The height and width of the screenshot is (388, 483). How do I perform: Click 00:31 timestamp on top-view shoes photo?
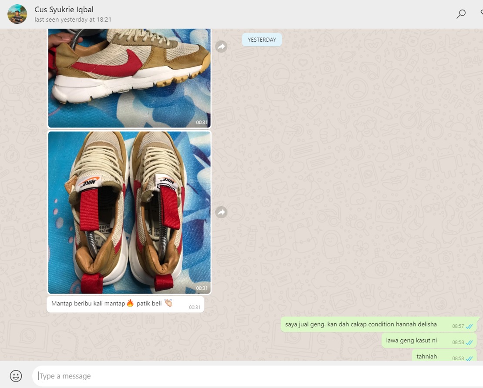pyautogui.click(x=202, y=288)
